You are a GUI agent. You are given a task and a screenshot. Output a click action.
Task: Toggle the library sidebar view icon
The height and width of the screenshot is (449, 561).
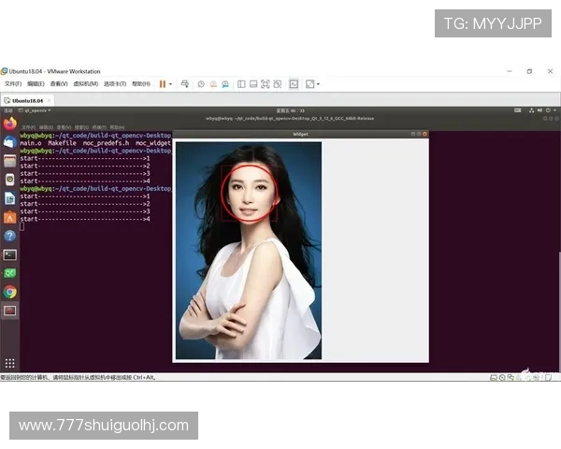(x=241, y=84)
